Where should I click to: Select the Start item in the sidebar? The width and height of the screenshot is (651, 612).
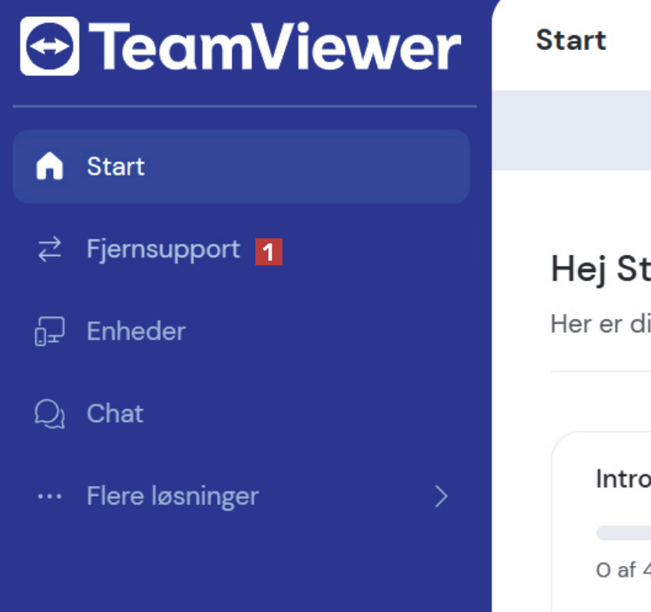coord(115,166)
